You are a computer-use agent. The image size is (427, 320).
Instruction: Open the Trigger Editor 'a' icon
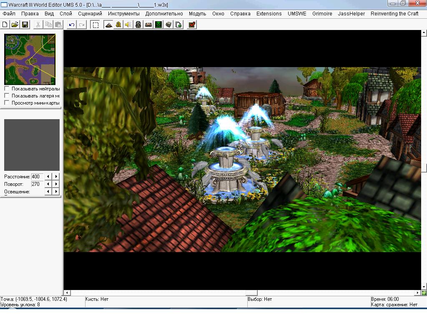point(118,25)
